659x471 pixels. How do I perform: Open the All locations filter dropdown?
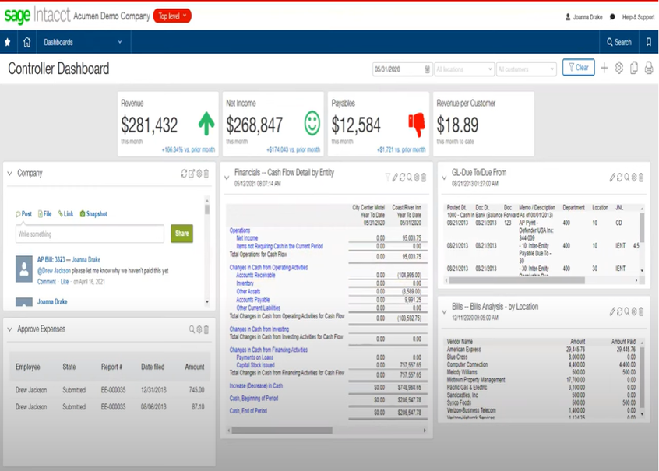(464, 69)
